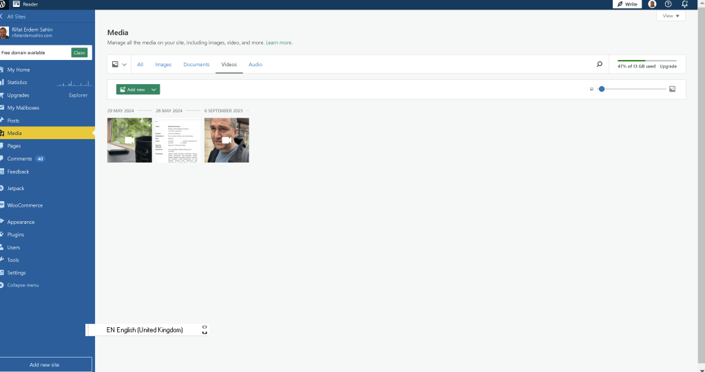Open Users in sidebar

[x=48, y=247]
